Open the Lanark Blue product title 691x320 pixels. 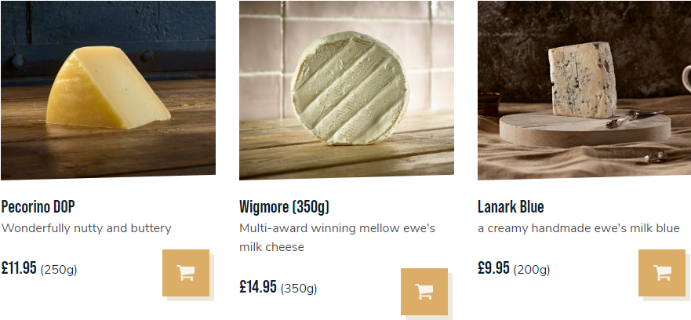point(511,206)
